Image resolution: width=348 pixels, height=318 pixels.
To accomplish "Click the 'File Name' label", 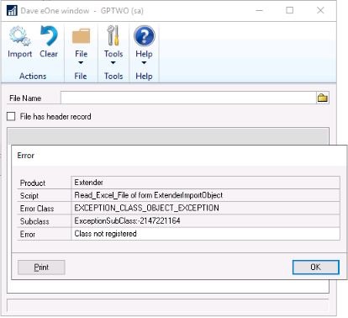I will coord(25,98).
